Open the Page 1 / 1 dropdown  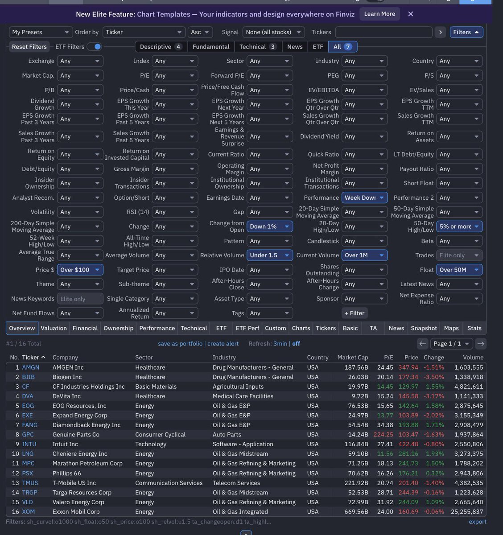tap(451, 344)
